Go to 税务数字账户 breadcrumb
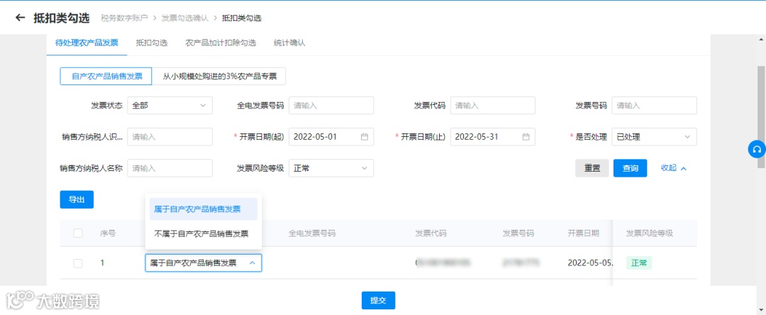Image resolution: width=766 pixels, height=315 pixels. tap(124, 18)
